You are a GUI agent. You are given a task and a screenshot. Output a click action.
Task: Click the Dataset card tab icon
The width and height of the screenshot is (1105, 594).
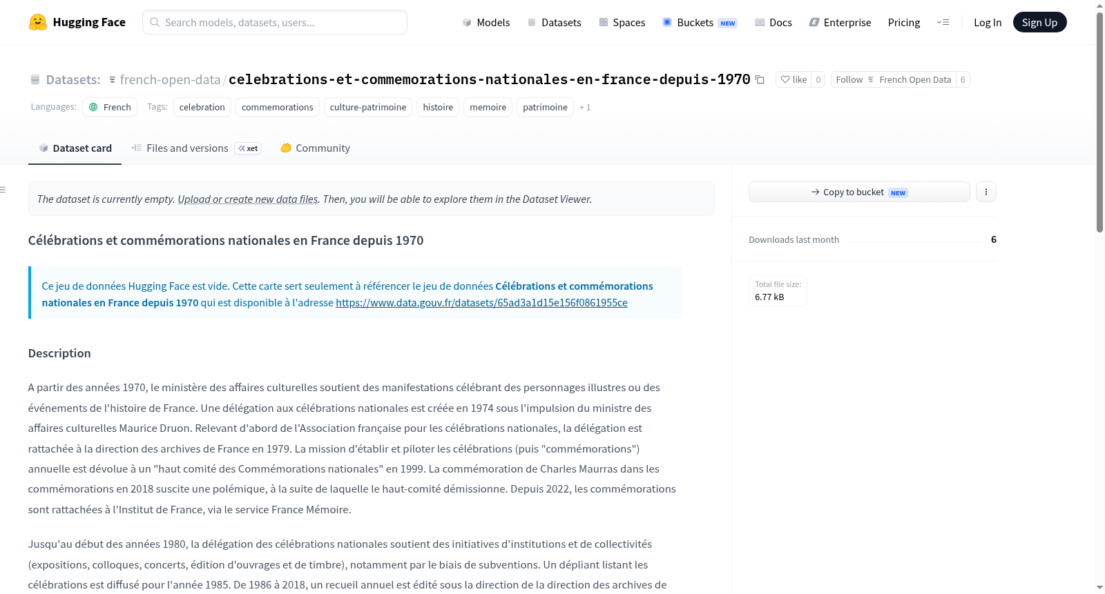(x=44, y=148)
